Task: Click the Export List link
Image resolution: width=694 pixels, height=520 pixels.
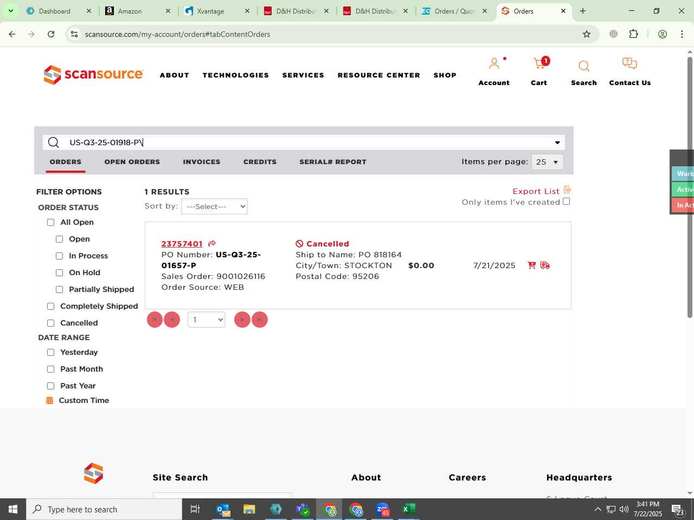Action: [x=536, y=191]
